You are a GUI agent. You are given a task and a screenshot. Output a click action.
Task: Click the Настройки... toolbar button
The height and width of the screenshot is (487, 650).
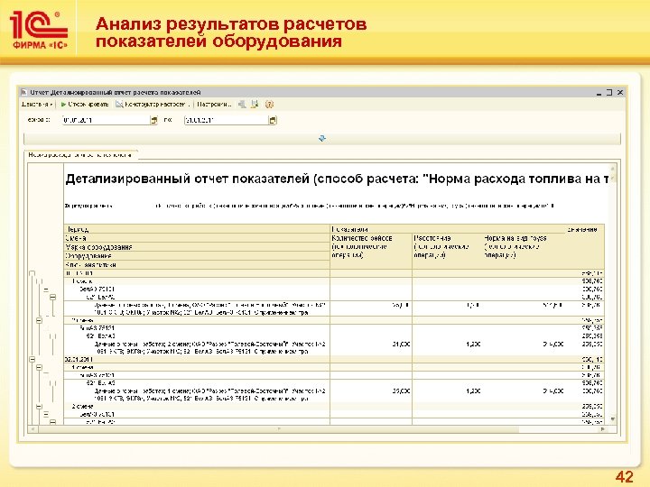point(214,105)
